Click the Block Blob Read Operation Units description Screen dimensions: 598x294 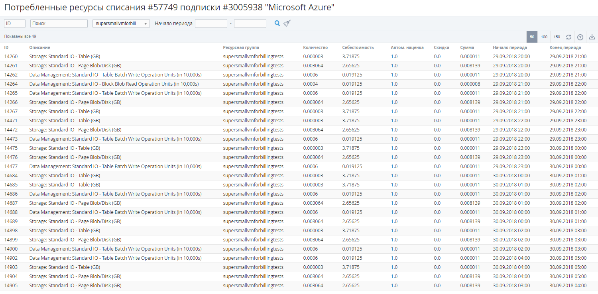pyautogui.click(x=114, y=84)
